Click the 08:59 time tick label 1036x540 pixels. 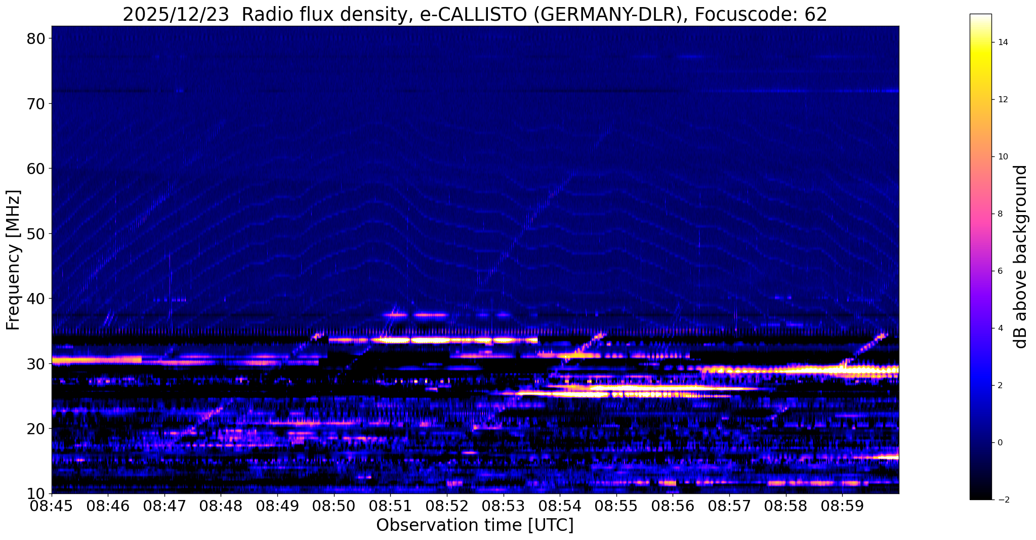842,506
